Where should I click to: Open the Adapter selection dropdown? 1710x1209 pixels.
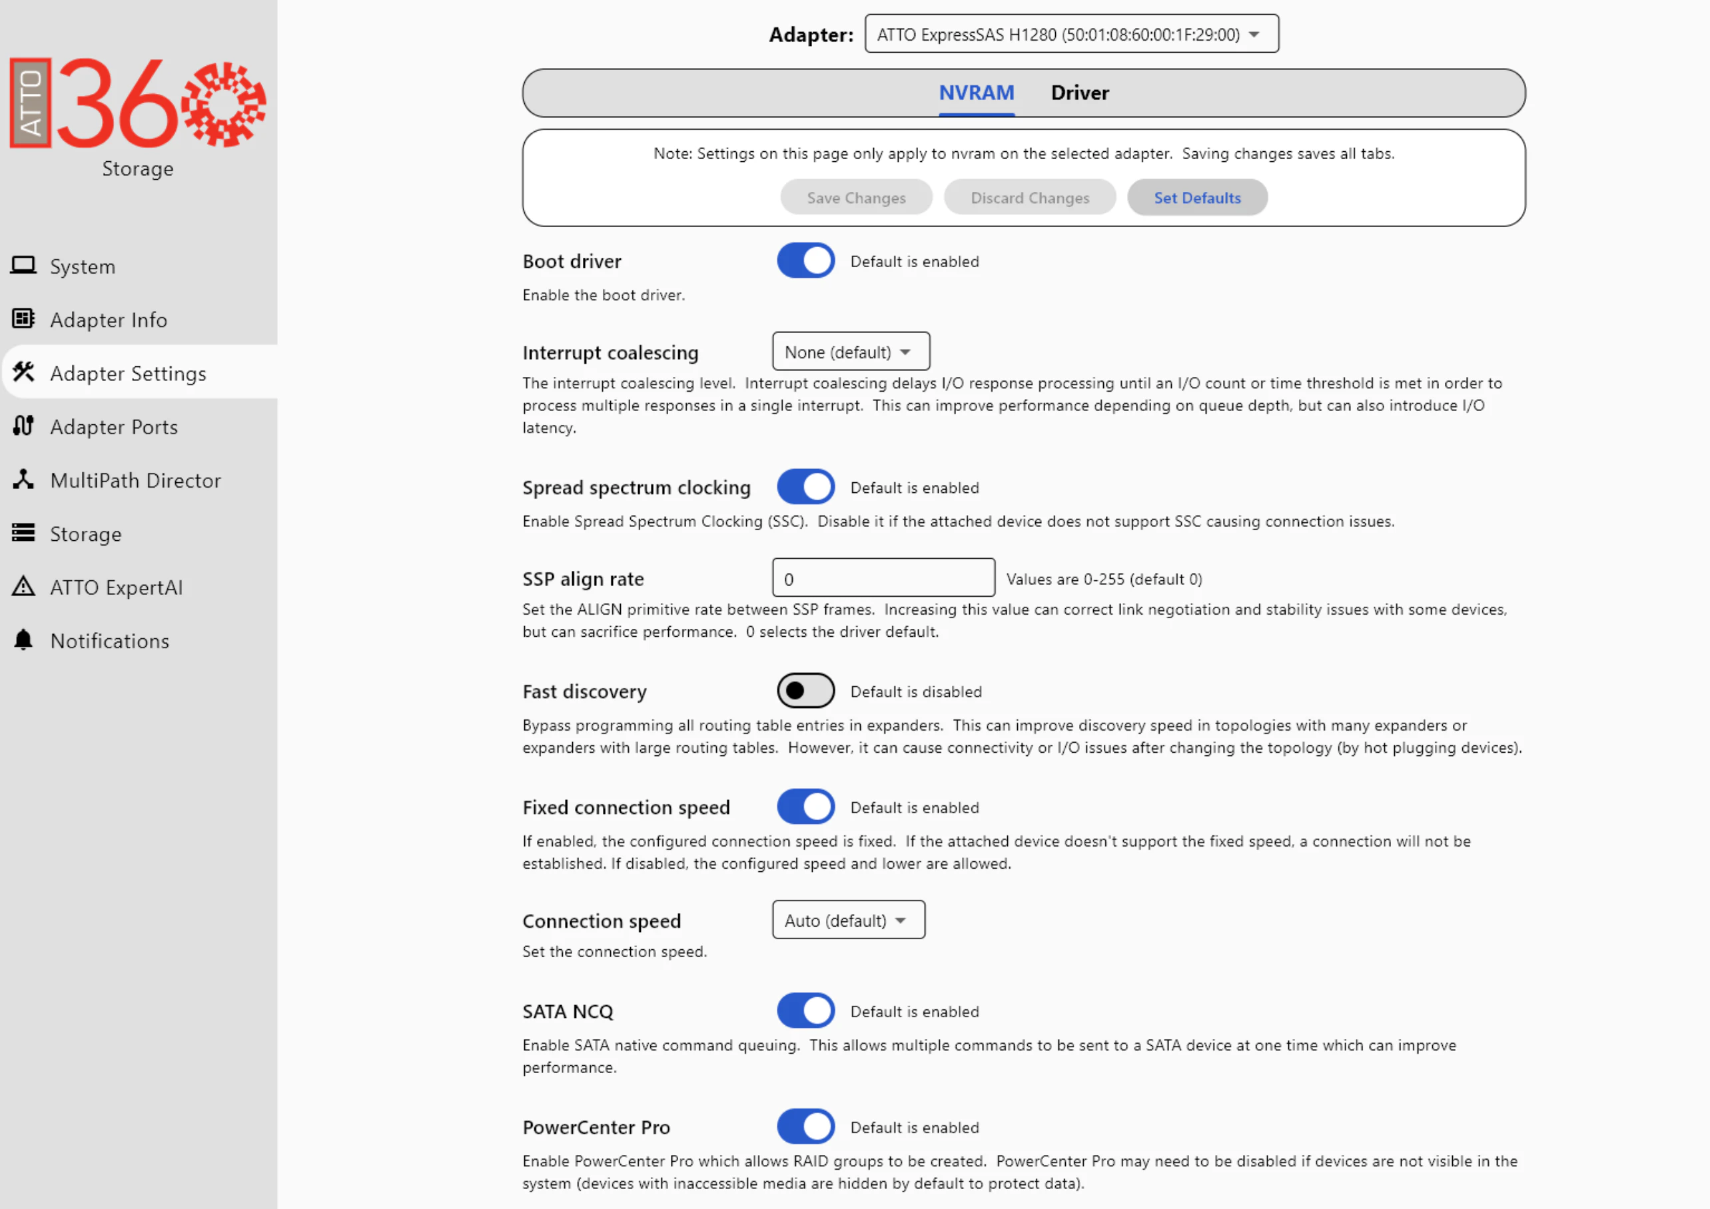pos(1072,34)
